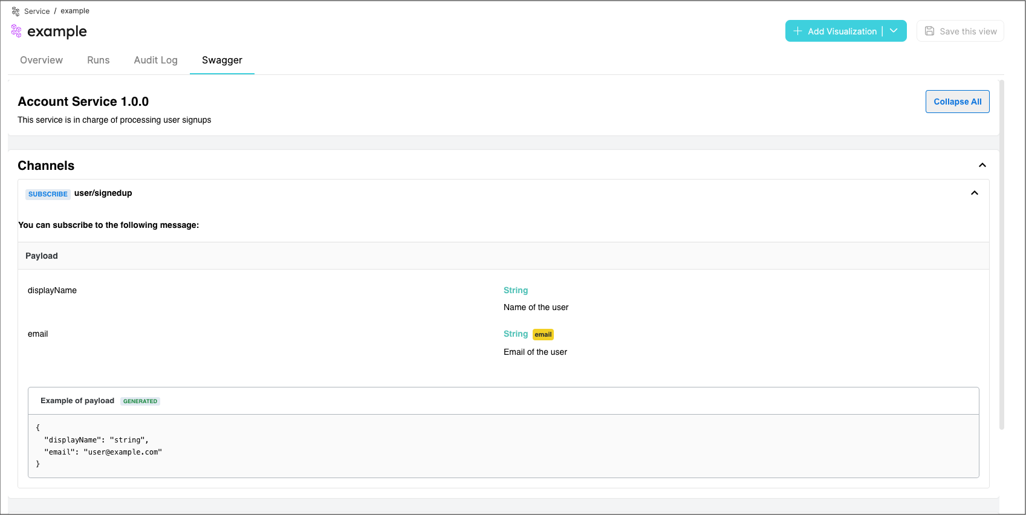This screenshot has height=515, width=1026.
Task: Click the plus icon on Add Visualization
Action: pyautogui.click(x=797, y=31)
